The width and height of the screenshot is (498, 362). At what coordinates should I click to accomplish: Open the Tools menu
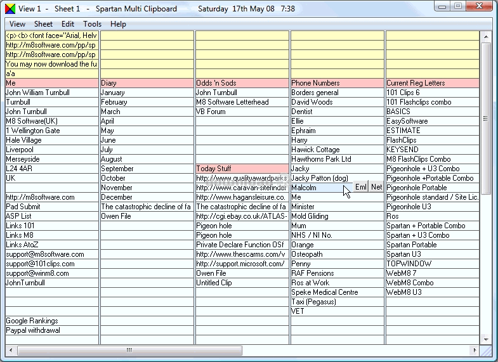click(92, 24)
